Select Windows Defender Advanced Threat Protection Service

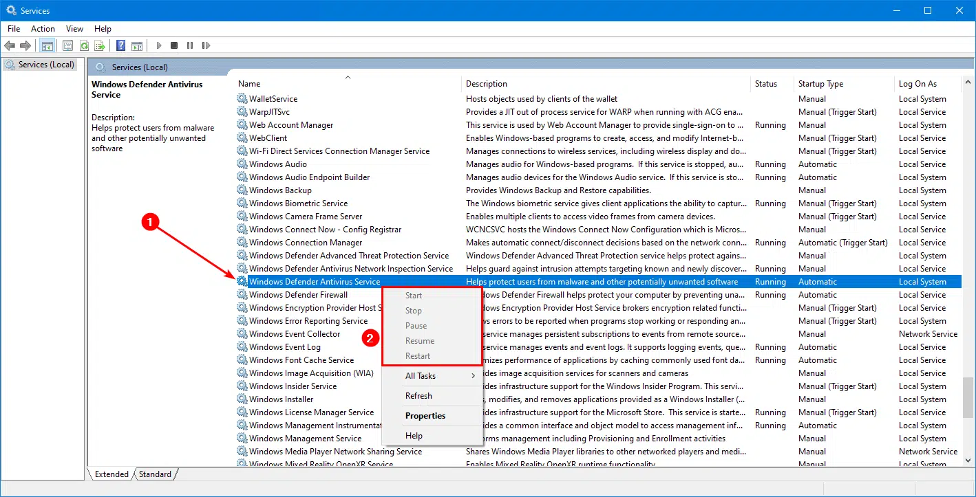click(349, 256)
